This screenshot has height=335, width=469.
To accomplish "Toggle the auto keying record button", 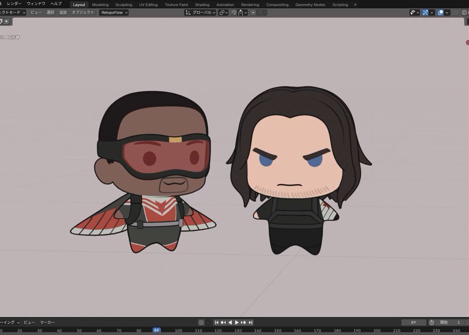I will pyautogui.click(x=201, y=322).
